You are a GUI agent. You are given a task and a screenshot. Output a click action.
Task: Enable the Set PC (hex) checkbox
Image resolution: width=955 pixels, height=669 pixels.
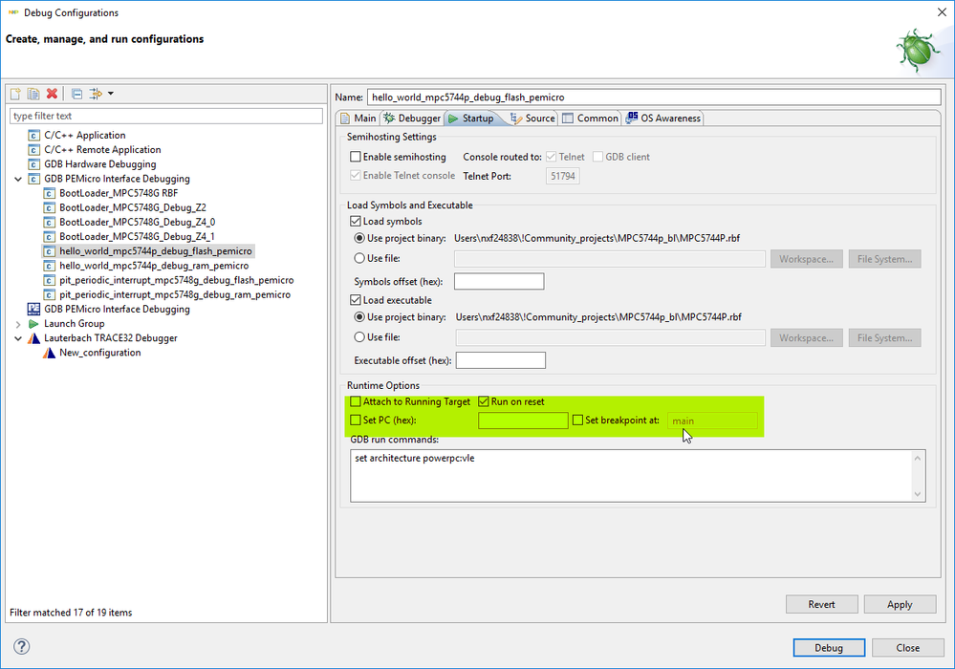tap(356, 420)
